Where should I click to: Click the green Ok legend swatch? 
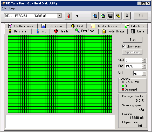coord(123,86)
